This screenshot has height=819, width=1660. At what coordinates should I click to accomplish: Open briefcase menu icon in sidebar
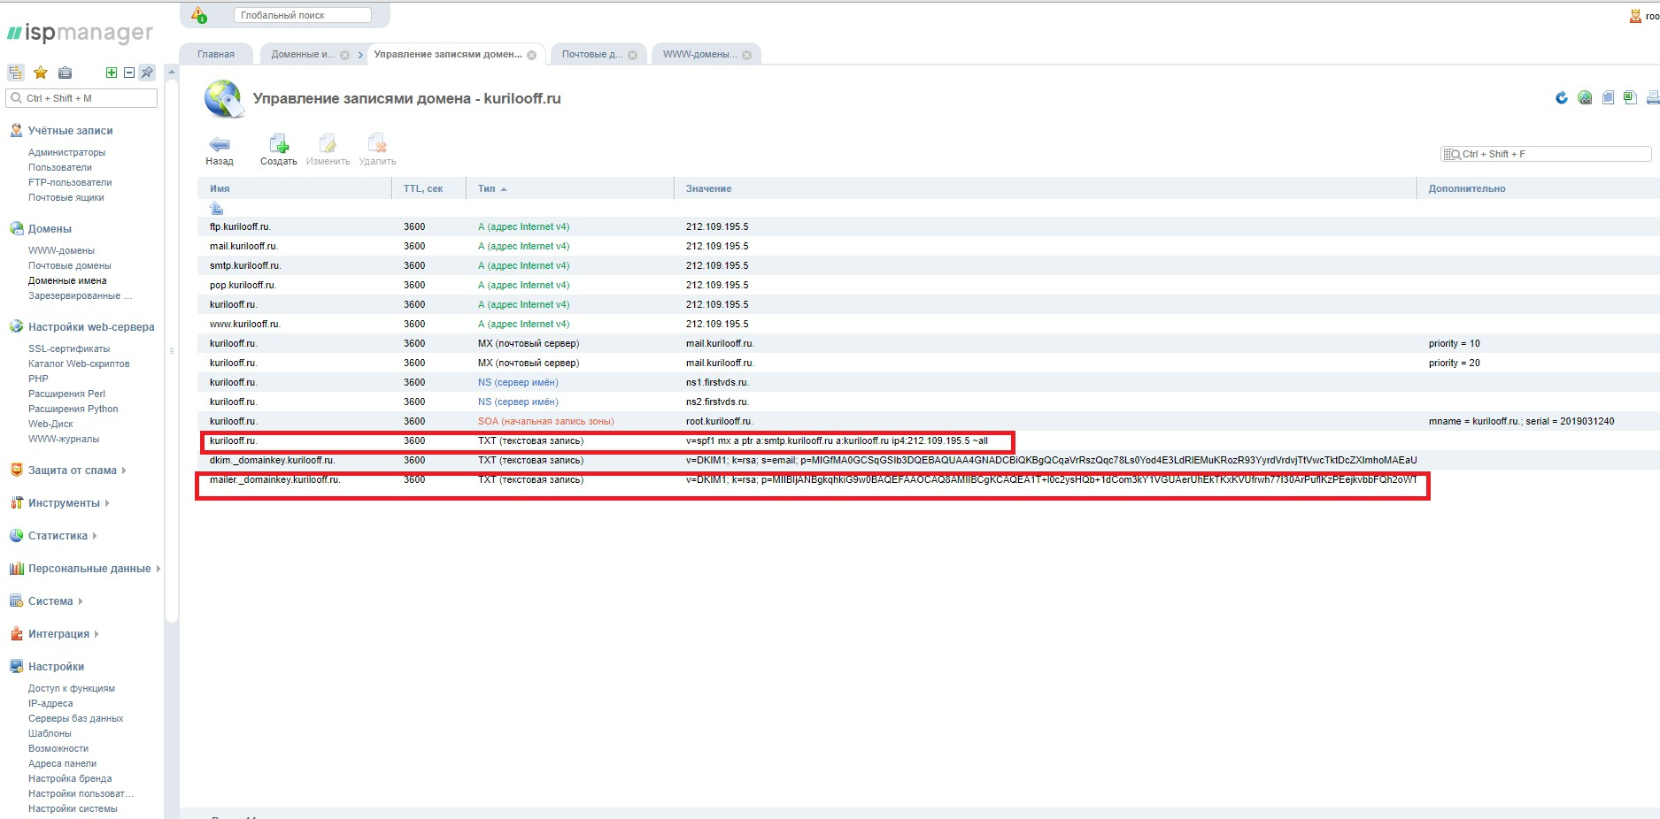[x=65, y=73]
